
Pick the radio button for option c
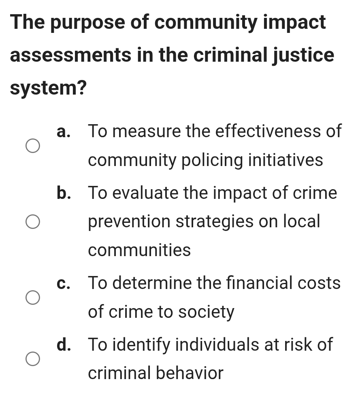click(32, 298)
